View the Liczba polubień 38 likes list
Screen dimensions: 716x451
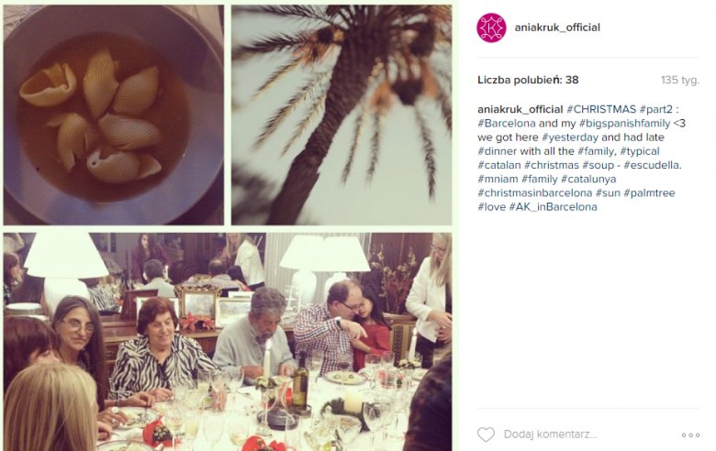coord(528,81)
